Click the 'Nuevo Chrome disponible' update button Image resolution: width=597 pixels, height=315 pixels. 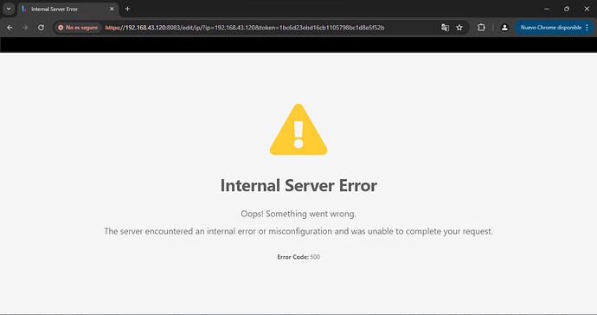[x=550, y=28]
